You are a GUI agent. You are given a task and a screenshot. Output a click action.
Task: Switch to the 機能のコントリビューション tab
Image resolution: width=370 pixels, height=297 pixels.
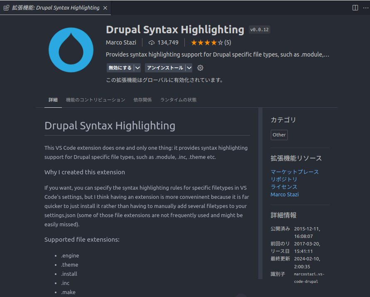click(96, 100)
